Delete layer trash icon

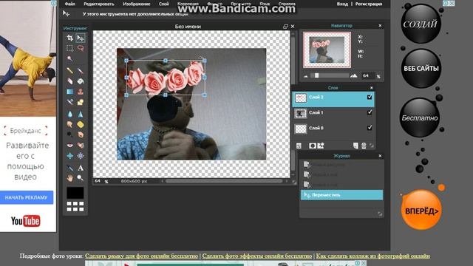coord(364,146)
